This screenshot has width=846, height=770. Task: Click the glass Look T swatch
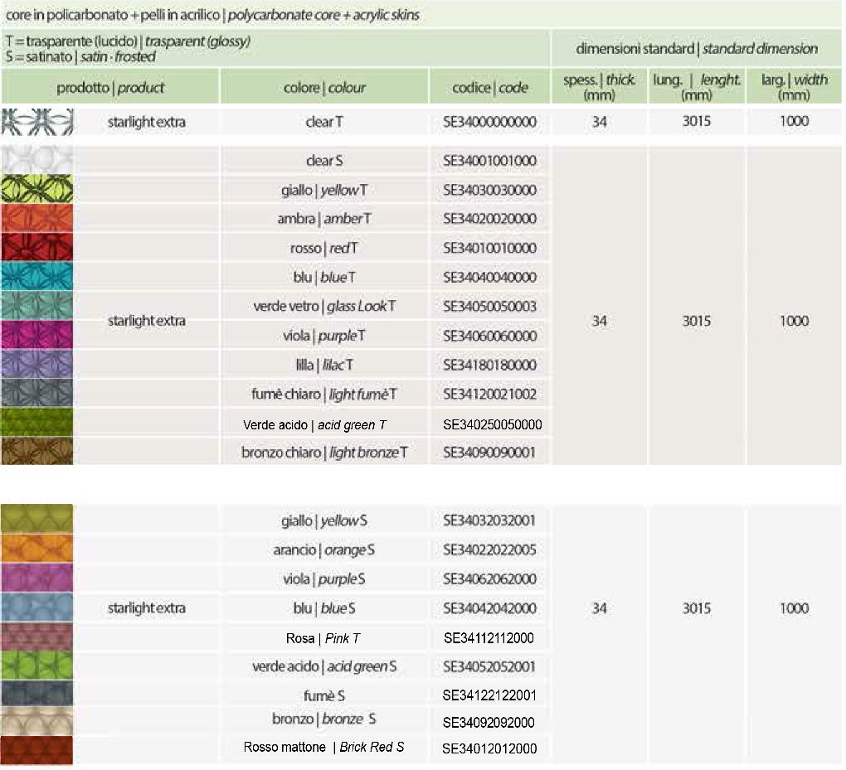point(36,306)
